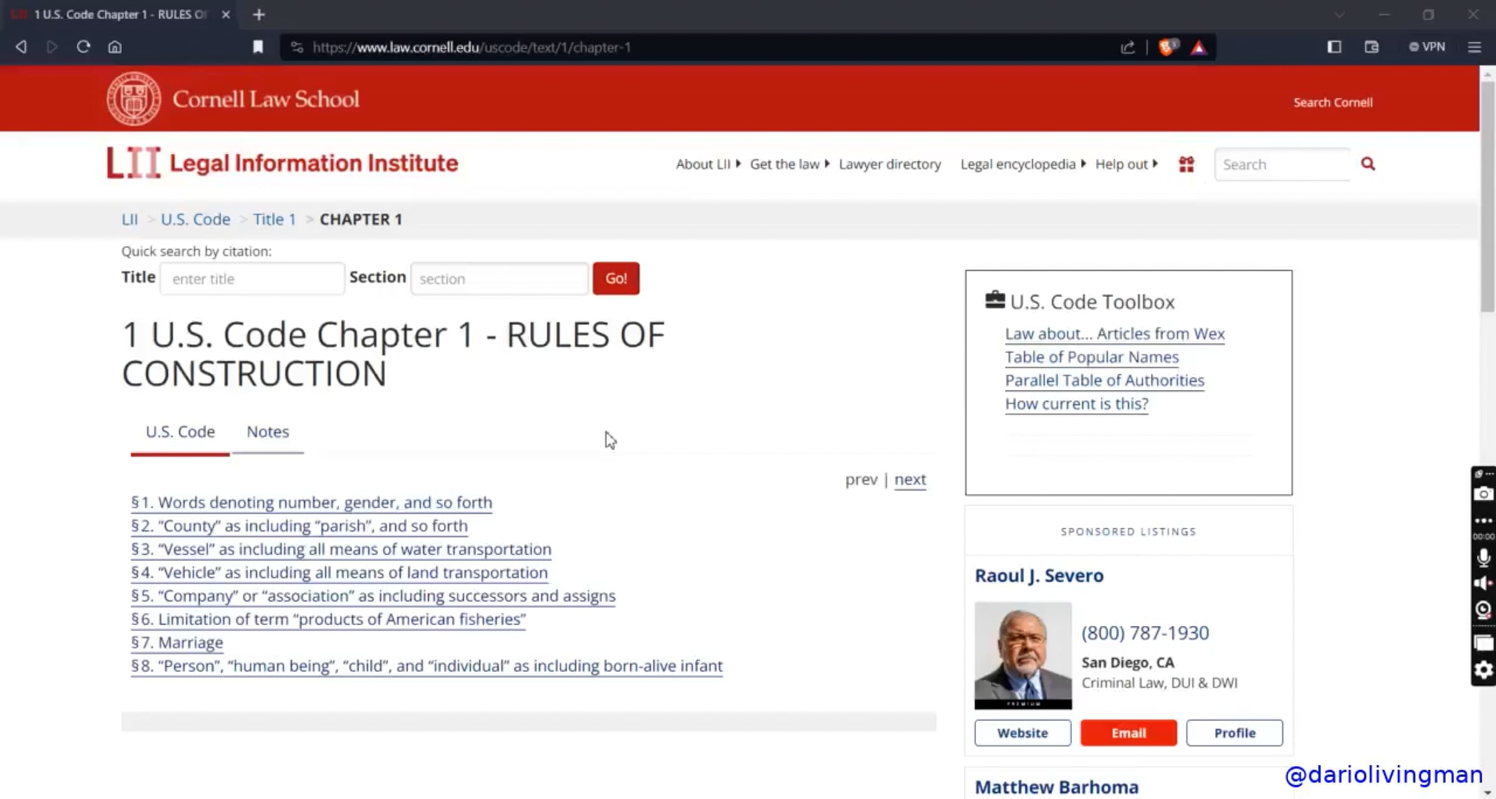Click the share page icon

1128,47
